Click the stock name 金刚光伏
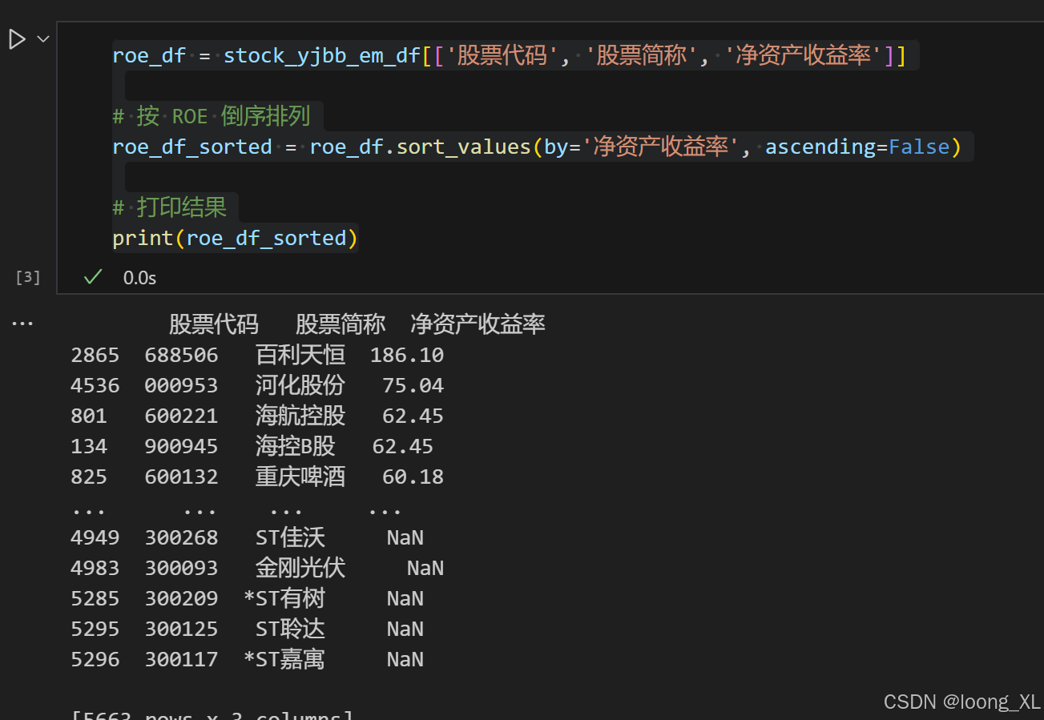The height and width of the screenshot is (720, 1044). (x=300, y=568)
